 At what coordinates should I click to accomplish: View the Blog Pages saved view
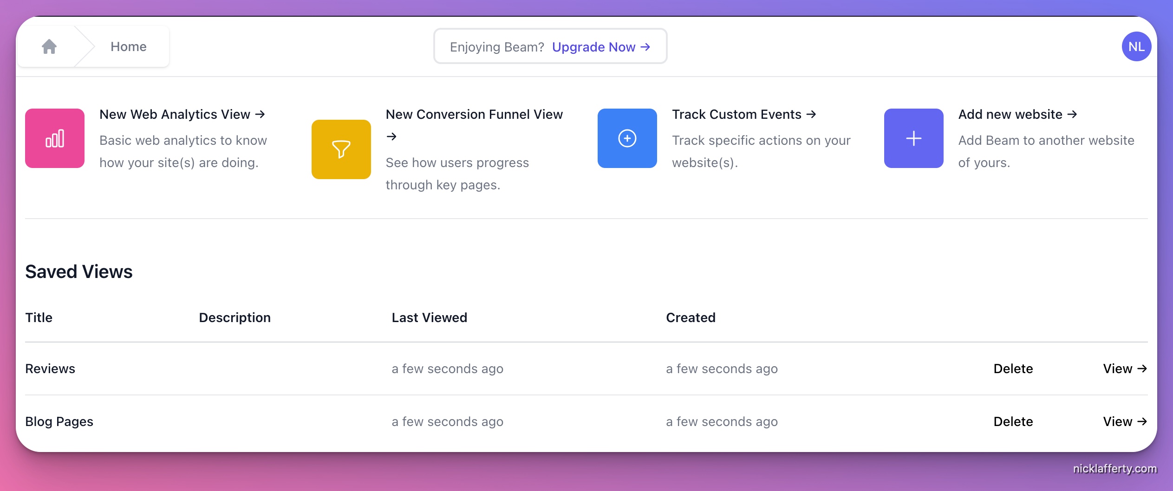[1124, 421]
